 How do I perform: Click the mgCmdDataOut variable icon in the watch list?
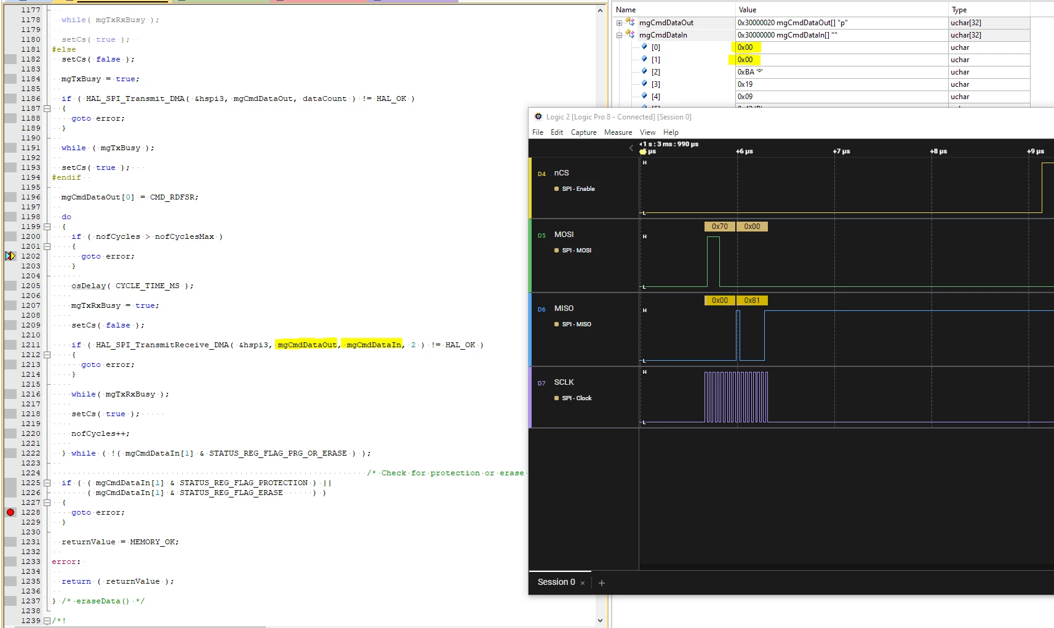pos(630,22)
